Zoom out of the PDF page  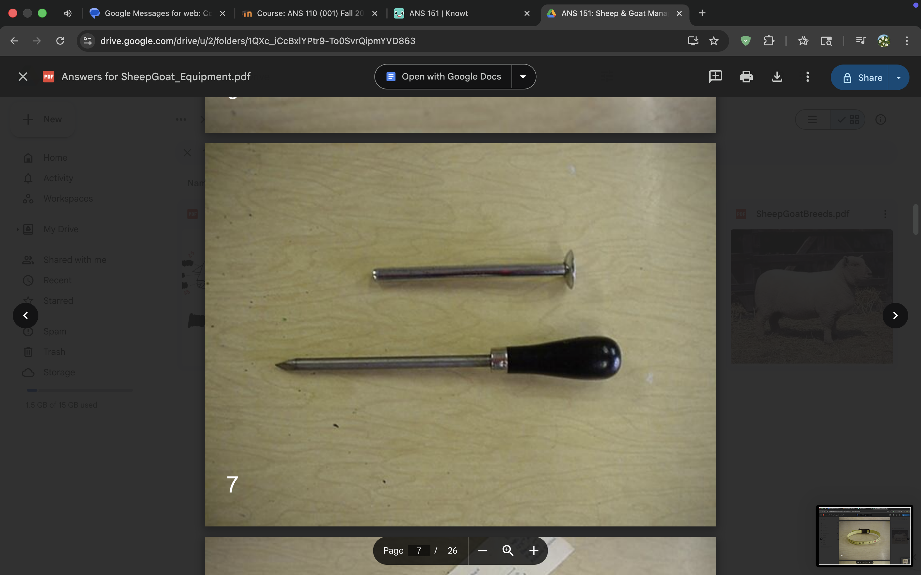pyautogui.click(x=482, y=550)
